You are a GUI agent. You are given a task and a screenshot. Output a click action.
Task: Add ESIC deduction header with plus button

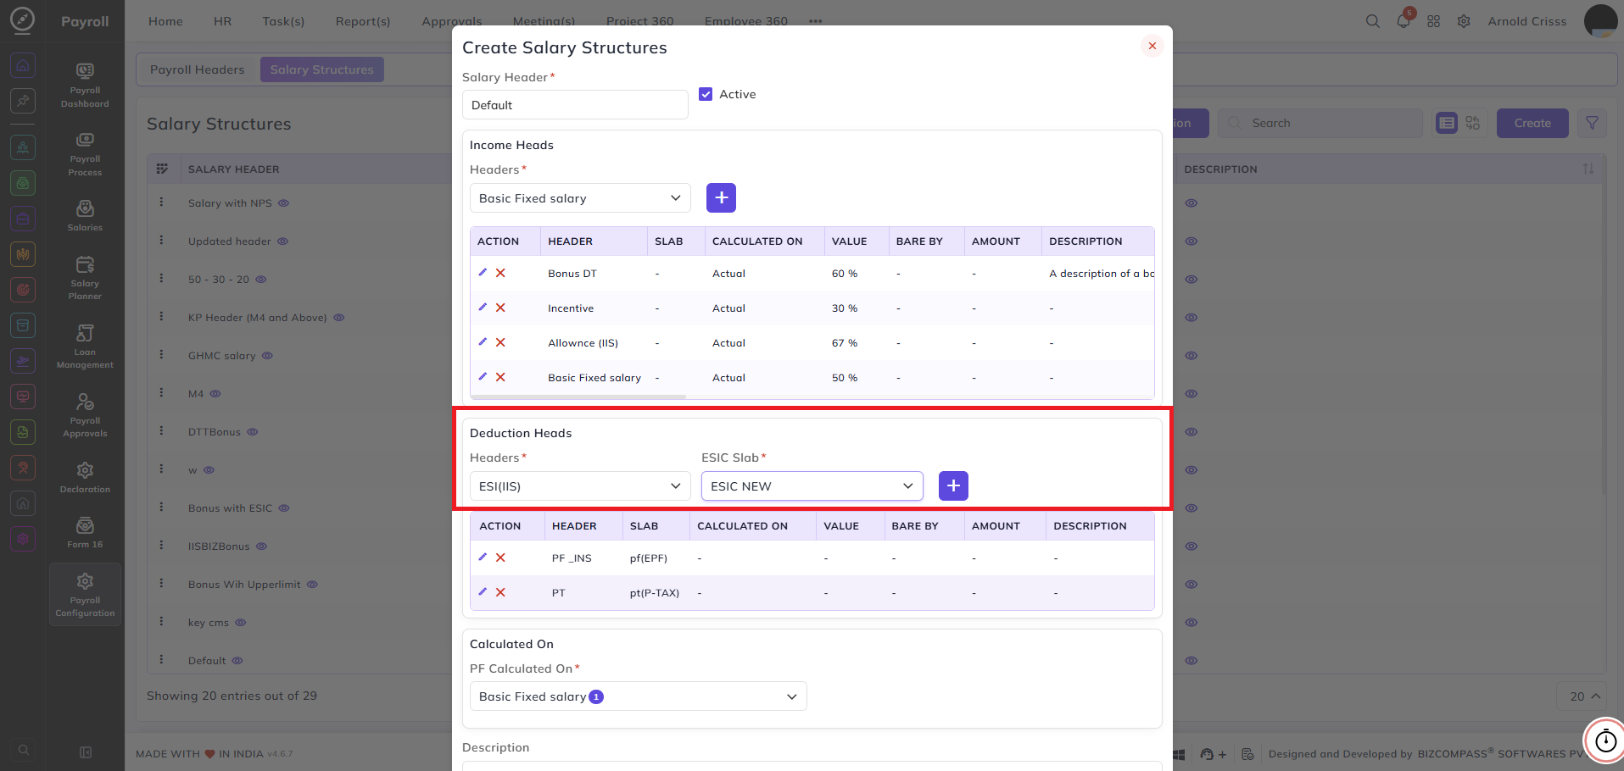pyautogui.click(x=953, y=485)
